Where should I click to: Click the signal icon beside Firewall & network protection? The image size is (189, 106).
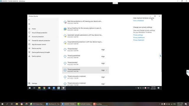tap(29, 41)
